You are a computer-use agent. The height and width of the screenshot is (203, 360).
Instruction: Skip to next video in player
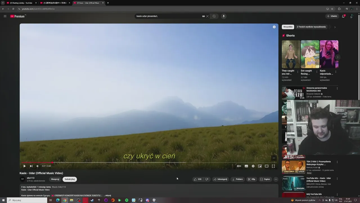[31, 166]
